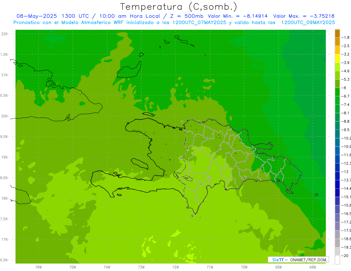Click the -7.4 colorbar value
351x271 pixels.
pyautogui.click(x=346, y=105)
